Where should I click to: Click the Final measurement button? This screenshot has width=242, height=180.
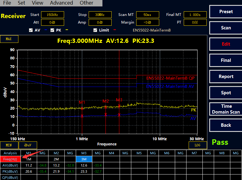click(x=226, y=60)
